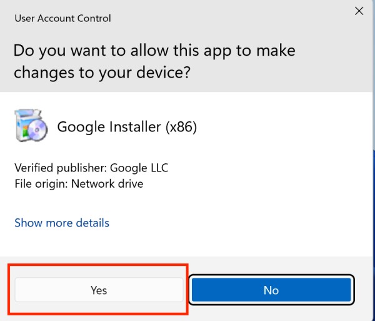
Task: Close the User Account Control dialog
Action: [359, 11]
